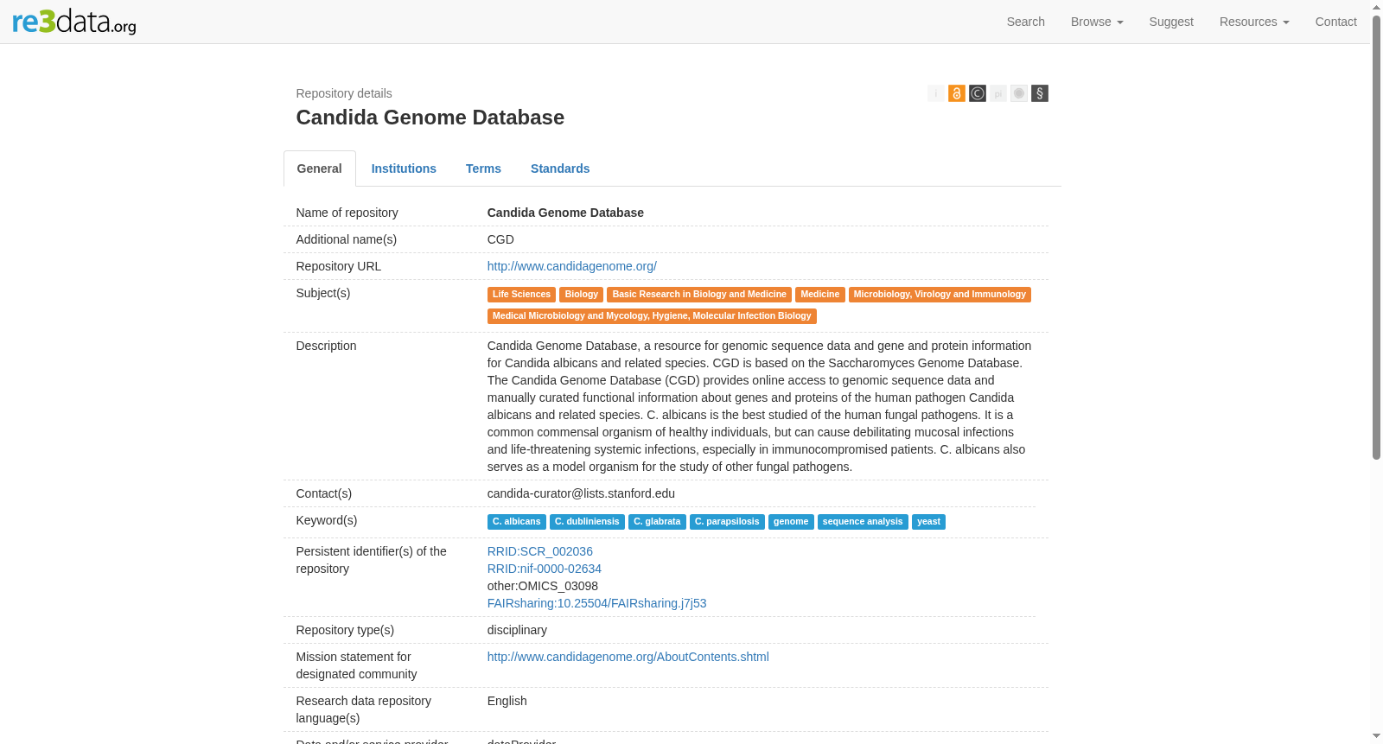This screenshot has width=1383, height=744.
Task: Click the faded information 'i' badge icon
Action: [935, 93]
